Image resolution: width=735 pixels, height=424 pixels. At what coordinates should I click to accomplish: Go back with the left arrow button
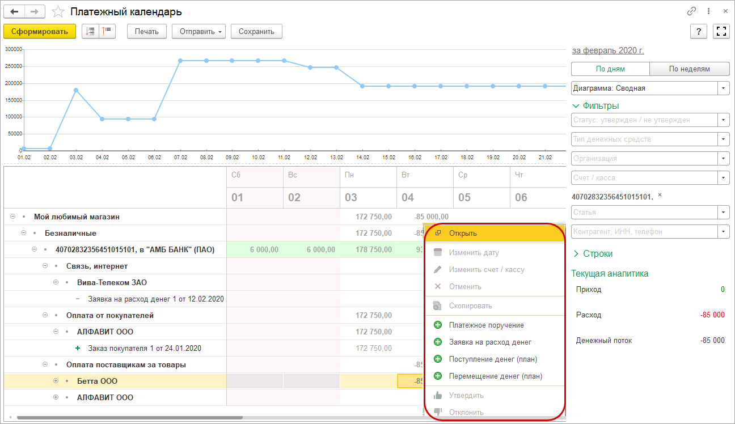pyautogui.click(x=14, y=11)
